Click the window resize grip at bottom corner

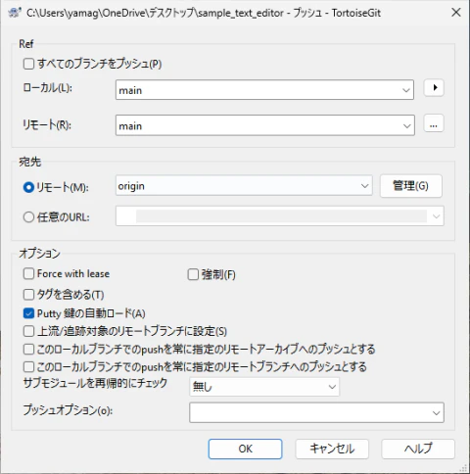point(463,468)
